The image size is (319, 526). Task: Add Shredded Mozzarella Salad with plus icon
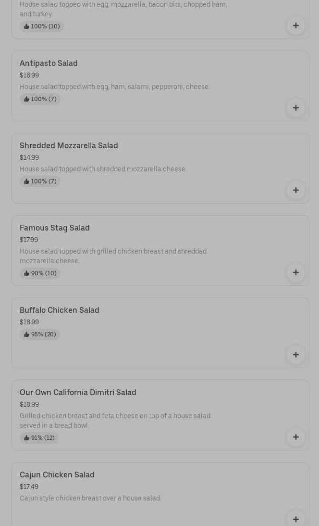coord(295,190)
